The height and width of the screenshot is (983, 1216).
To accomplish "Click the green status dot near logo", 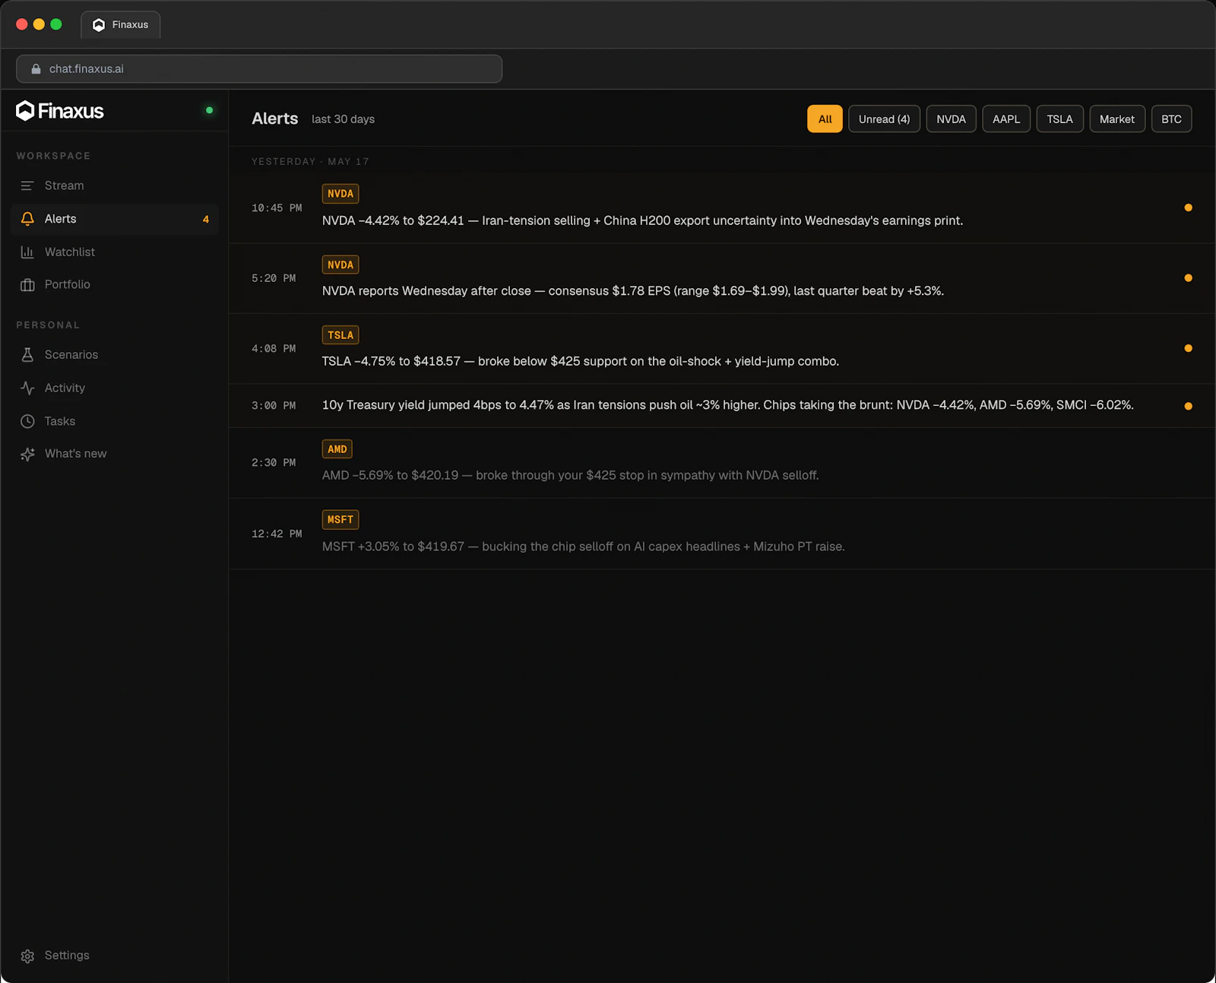I will pyautogui.click(x=209, y=110).
